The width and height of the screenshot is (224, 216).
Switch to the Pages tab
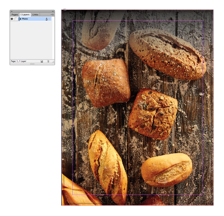[x=15, y=15]
